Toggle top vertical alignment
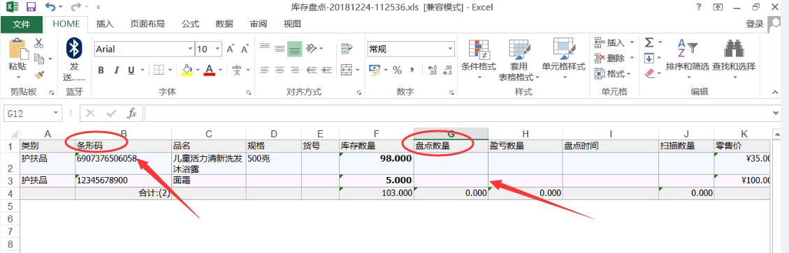This screenshot has height=253, width=789. coord(265,48)
